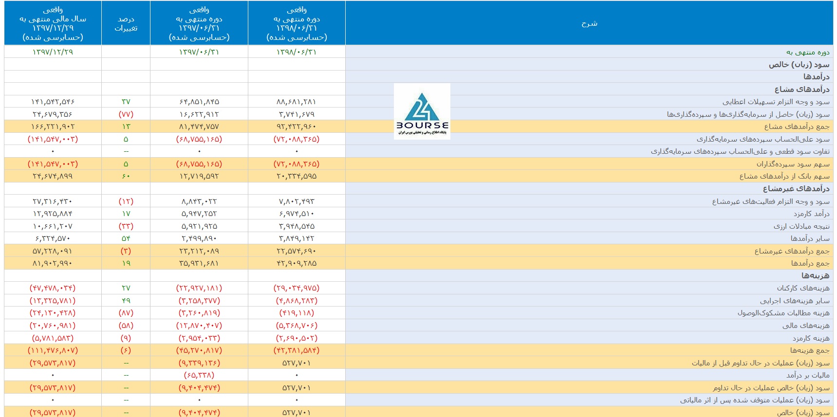The height and width of the screenshot is (417, 837).
Task: Select the value ۱۶۶,۲۲۱,۹۰۲
Action: coord(53,127)
